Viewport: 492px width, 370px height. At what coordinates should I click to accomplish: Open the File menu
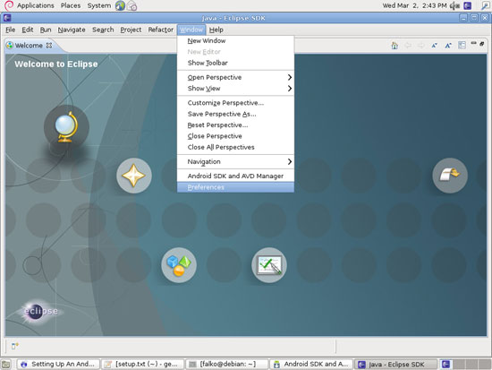click(11, 30)
